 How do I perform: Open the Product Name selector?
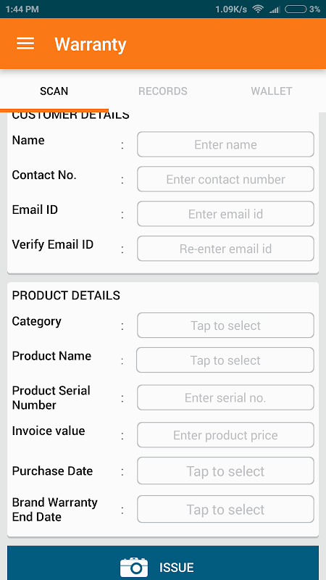pyautogui.click(x=225, y=360)
